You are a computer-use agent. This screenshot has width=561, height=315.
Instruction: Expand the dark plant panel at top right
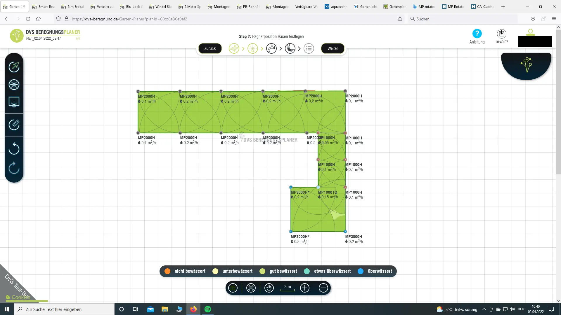526,65
